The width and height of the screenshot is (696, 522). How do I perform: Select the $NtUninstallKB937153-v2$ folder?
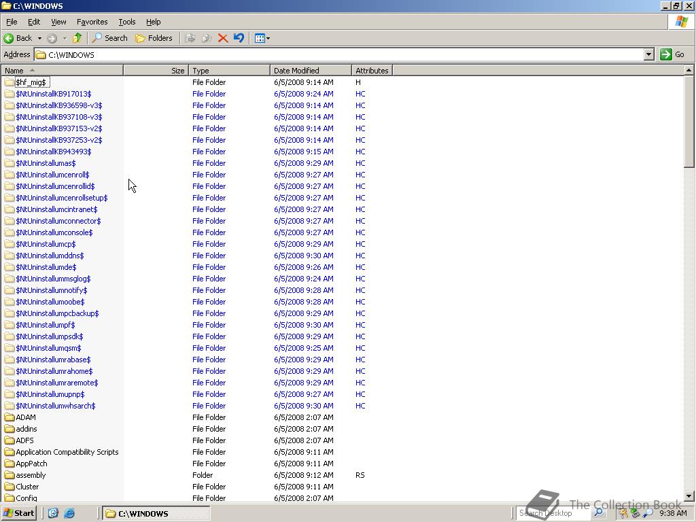[x=59, y=128]
